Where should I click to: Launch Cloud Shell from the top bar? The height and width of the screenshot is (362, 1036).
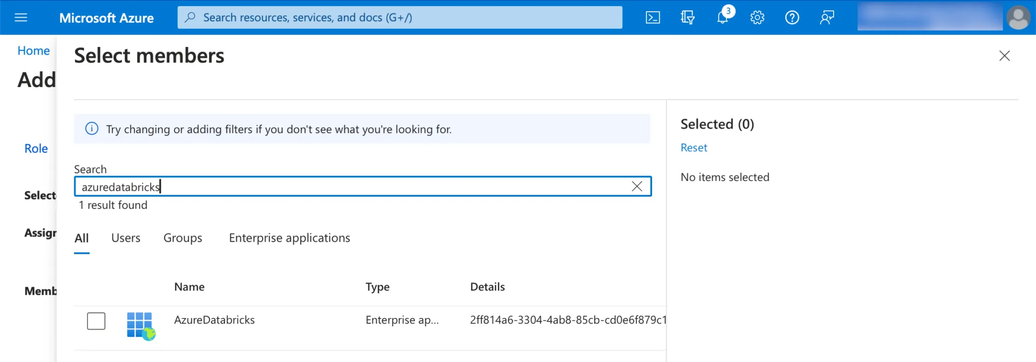653,18
